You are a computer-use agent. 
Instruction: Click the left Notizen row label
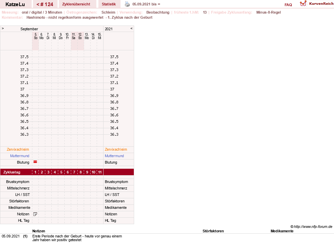[23, 214]
